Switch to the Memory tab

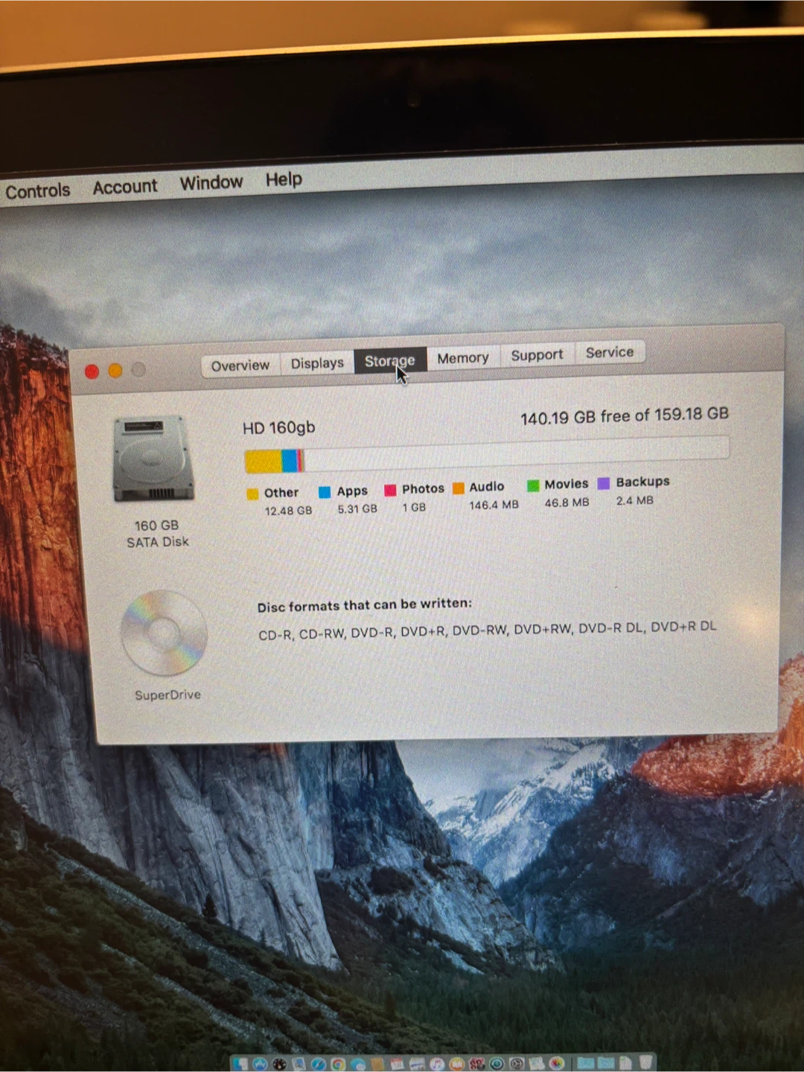click(462, 358)
